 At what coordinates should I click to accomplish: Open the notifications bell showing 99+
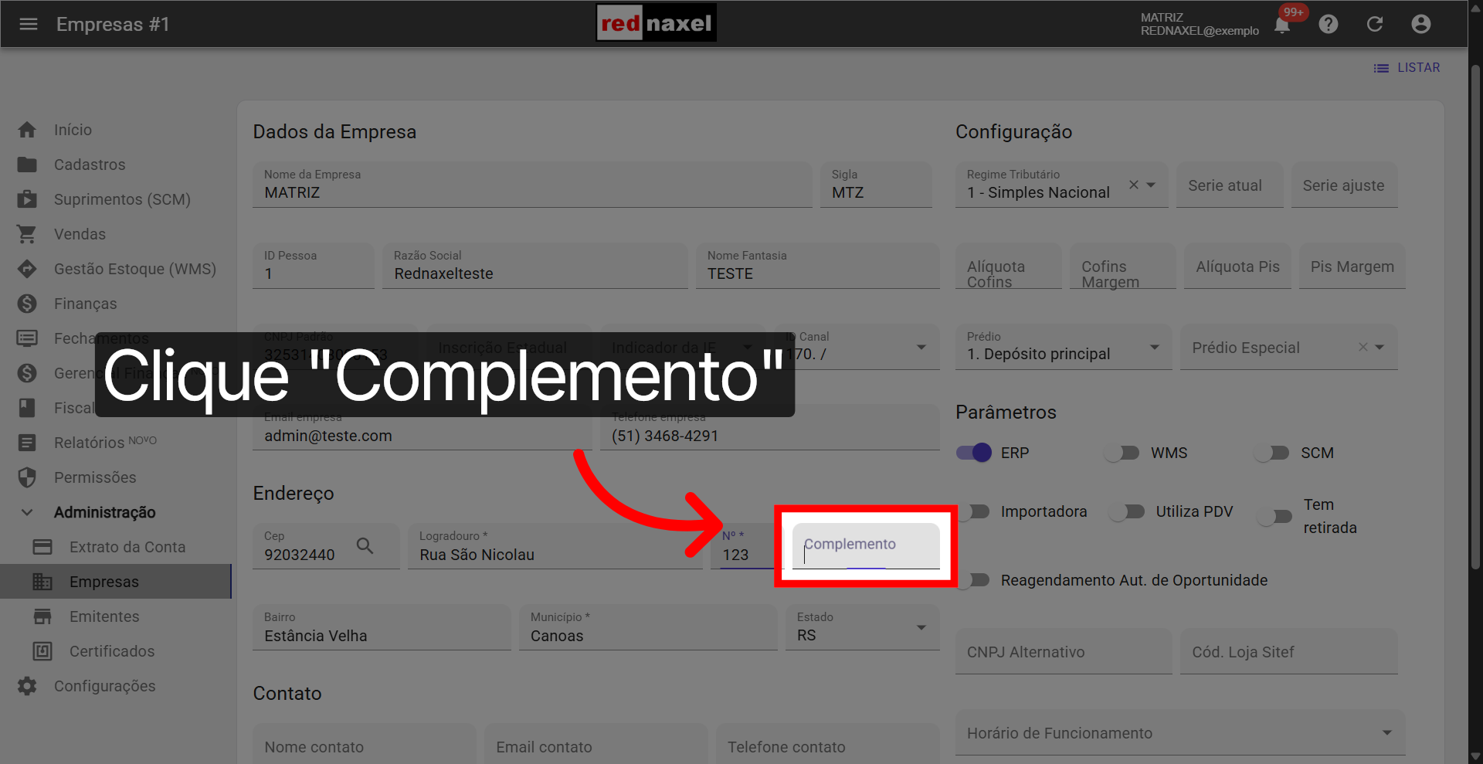(1281, 24)
